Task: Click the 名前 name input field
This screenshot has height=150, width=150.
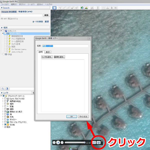Action: (65, 46)
